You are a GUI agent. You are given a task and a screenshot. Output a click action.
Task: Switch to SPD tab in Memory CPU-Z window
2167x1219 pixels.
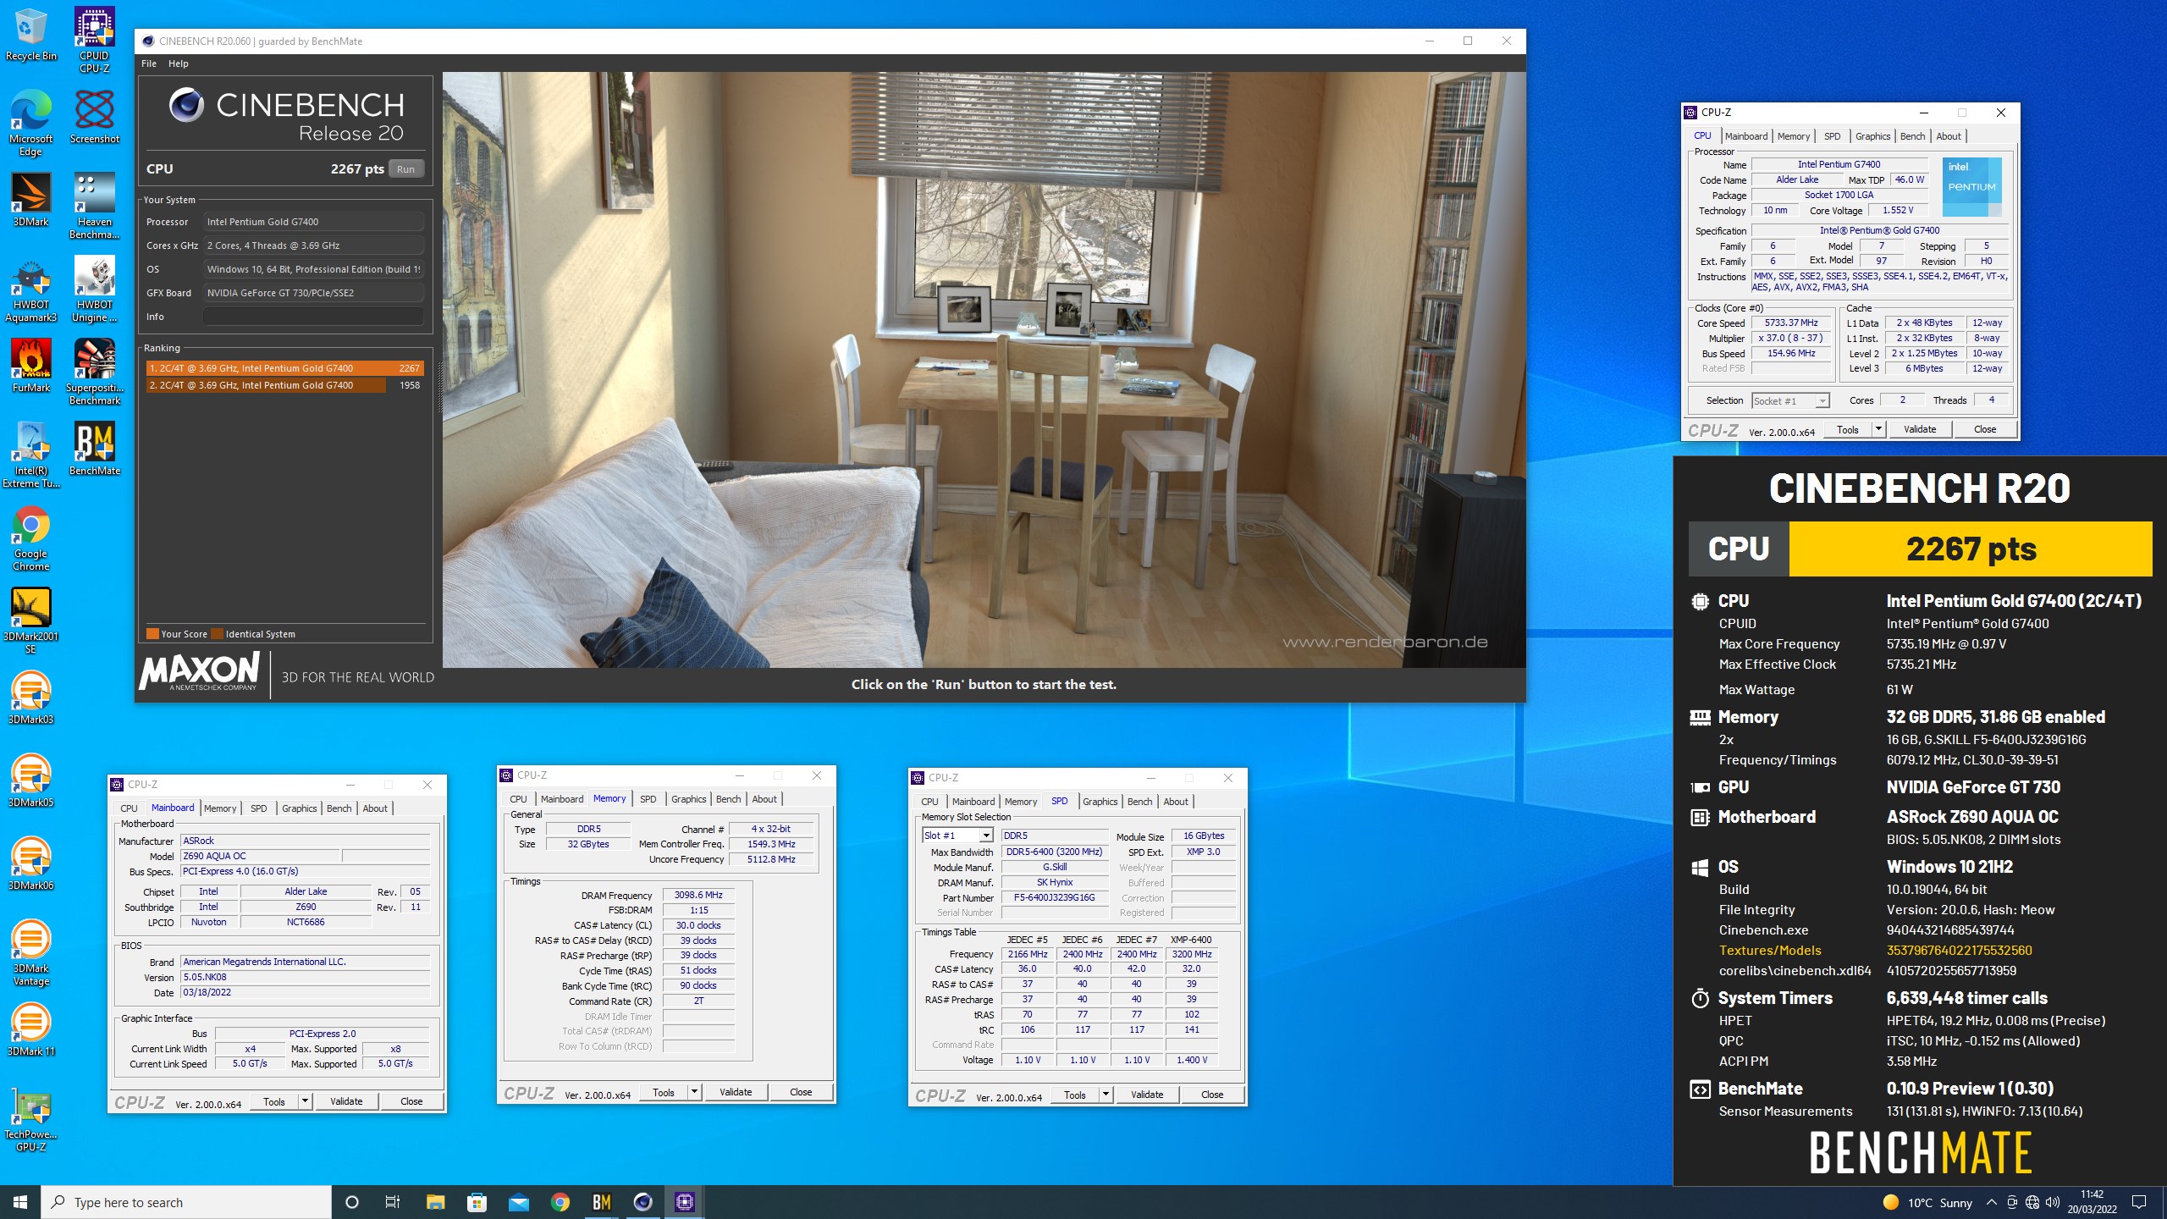(648, 799)
